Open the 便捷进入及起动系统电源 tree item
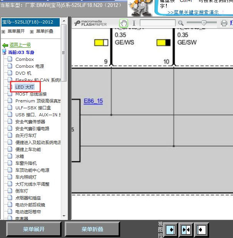 pos(38,142)
